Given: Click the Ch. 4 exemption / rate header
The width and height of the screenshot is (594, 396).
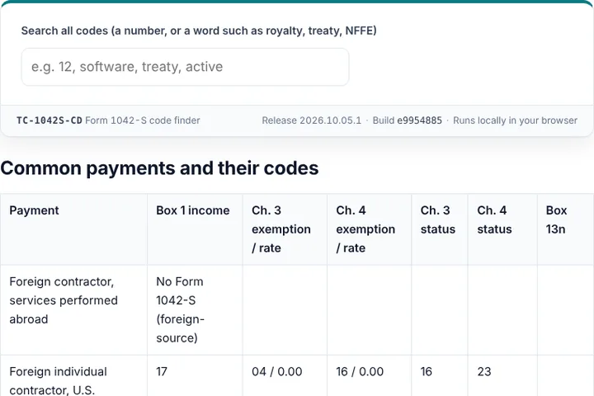Looking at the screenshot, I should 369,229.
